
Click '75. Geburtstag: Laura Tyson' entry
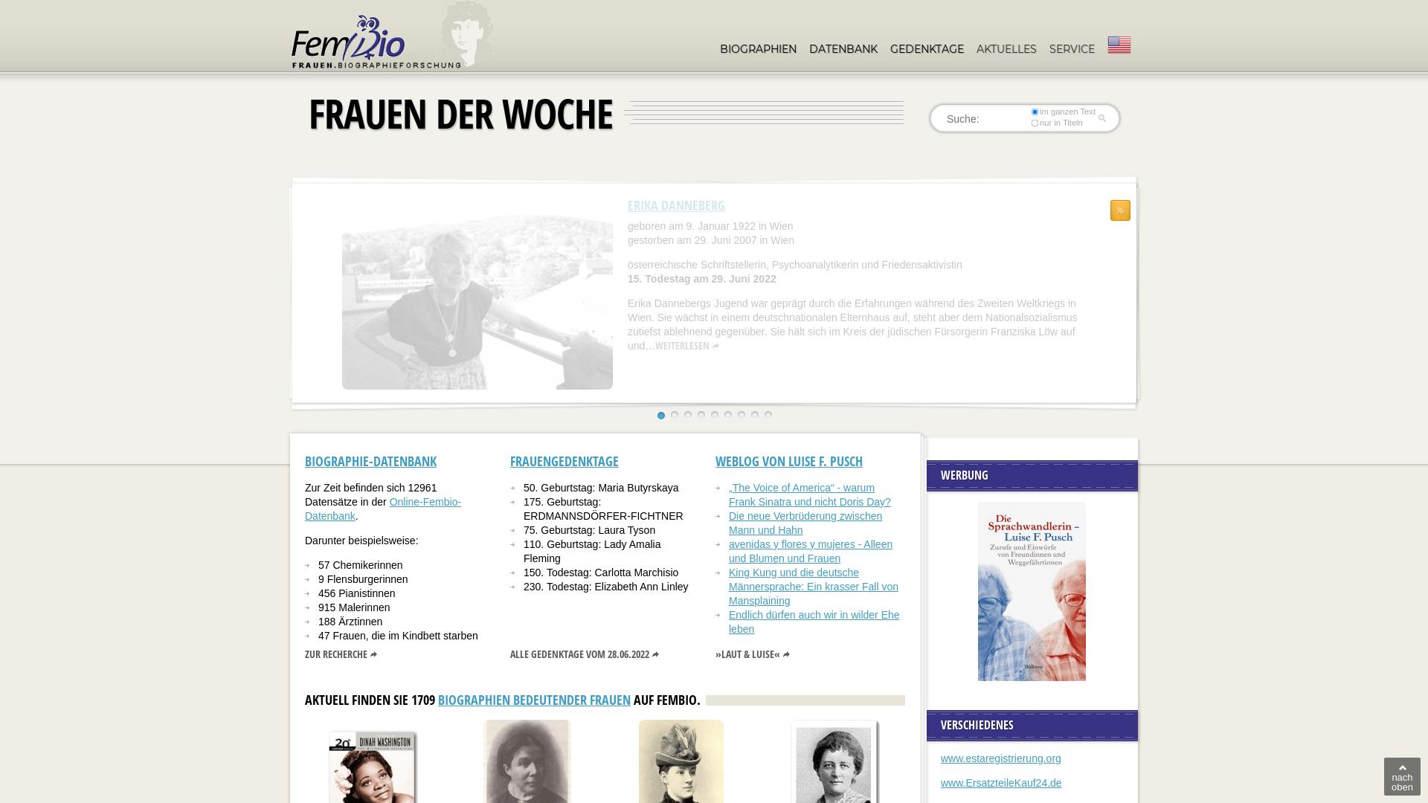[589, 531]
